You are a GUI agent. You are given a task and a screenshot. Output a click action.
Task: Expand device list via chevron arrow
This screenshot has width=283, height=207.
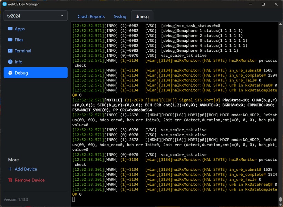[x=62, y=16]
